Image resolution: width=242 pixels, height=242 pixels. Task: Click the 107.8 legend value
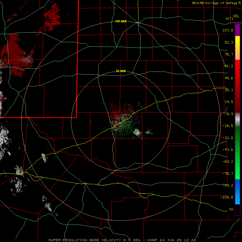[228, 30]
